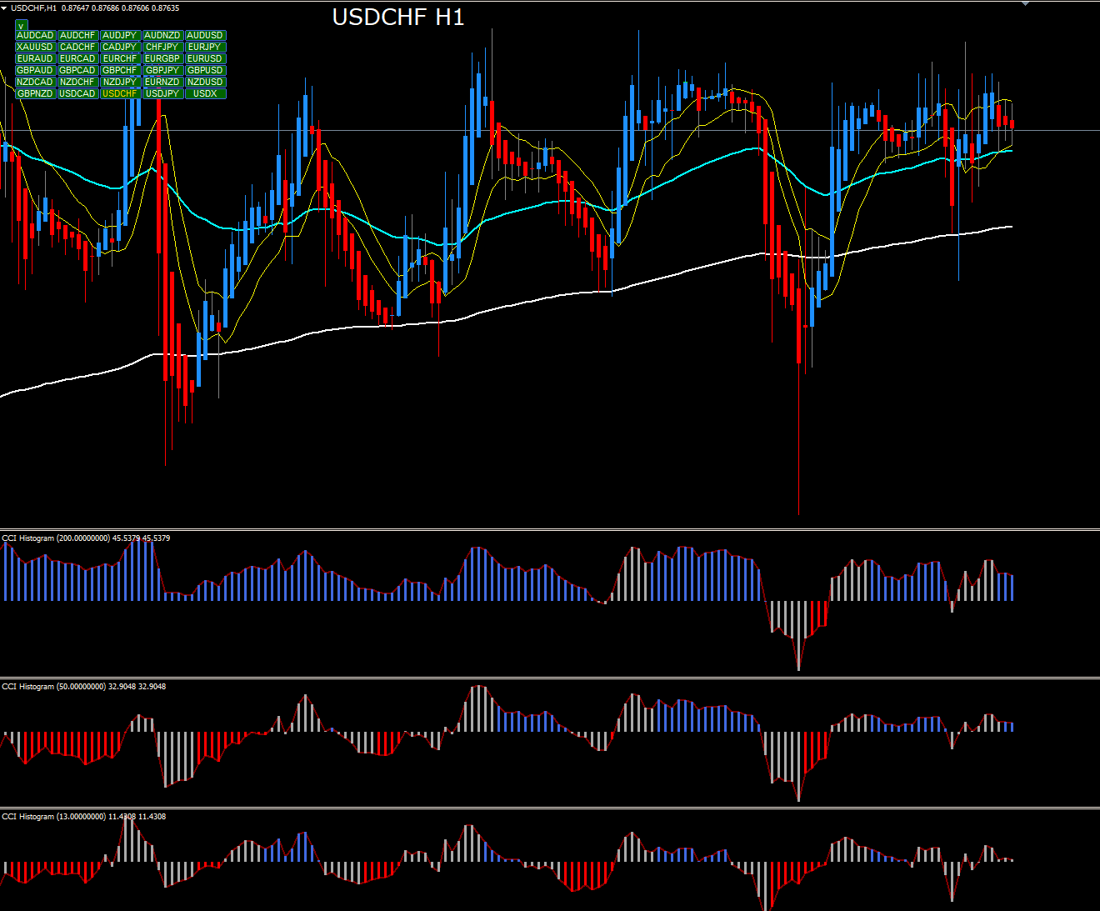Click the CCI Histogram (200.00000000) label
The height and width of the screenshot is (911, 1100).
86,538
